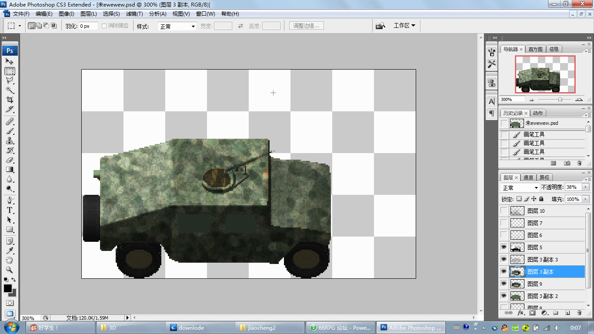Delete layer using trash icon in Layers panel
The image size is (594, 334).
coord(579,313)
